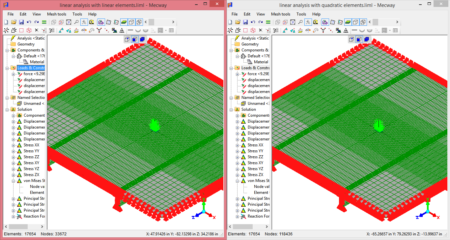Click extrude icon in linear elements window

(x=76, y=30)
